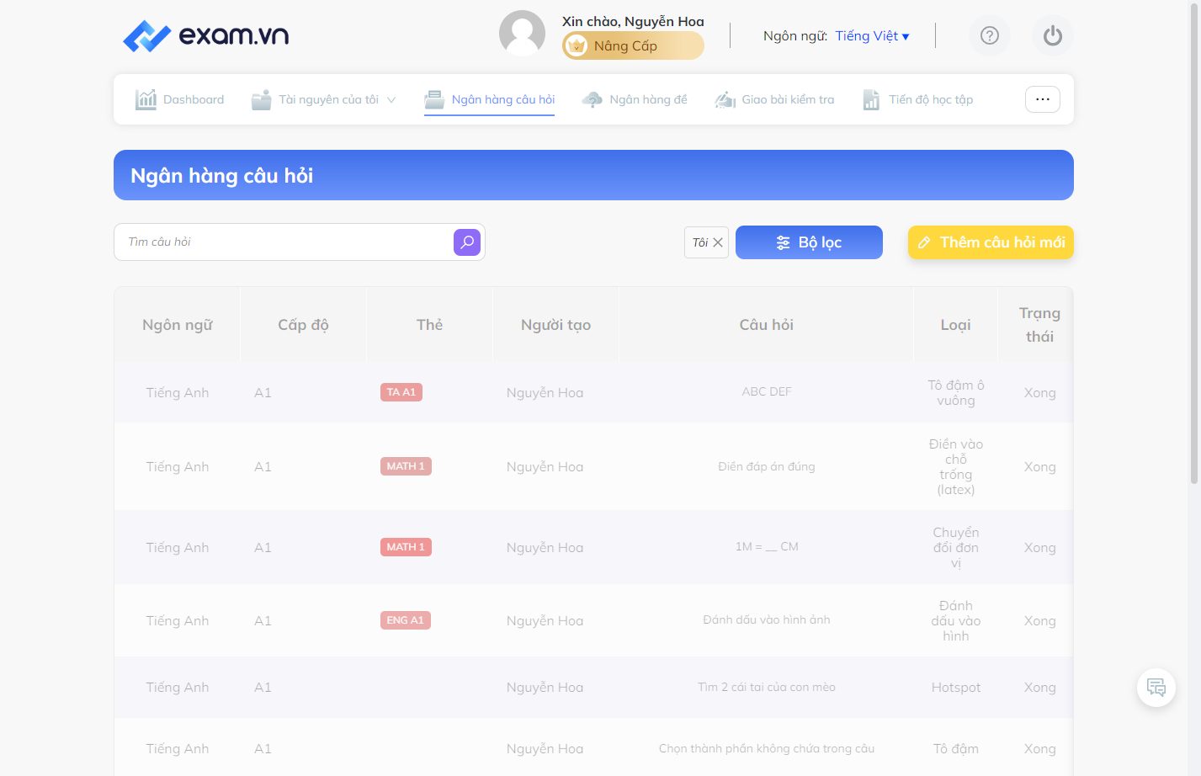
Task: Click the 'Cấp độ' column header
Action: 304,325
